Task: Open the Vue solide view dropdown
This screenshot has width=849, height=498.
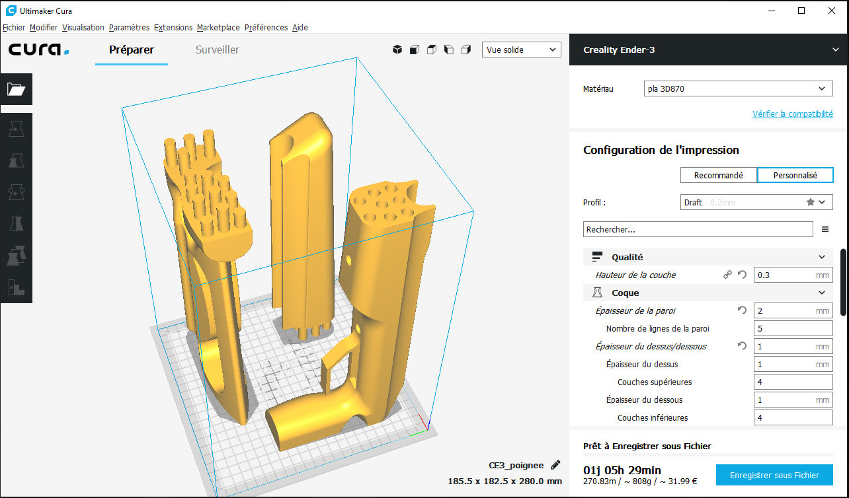Action: (x=522, y=50)
